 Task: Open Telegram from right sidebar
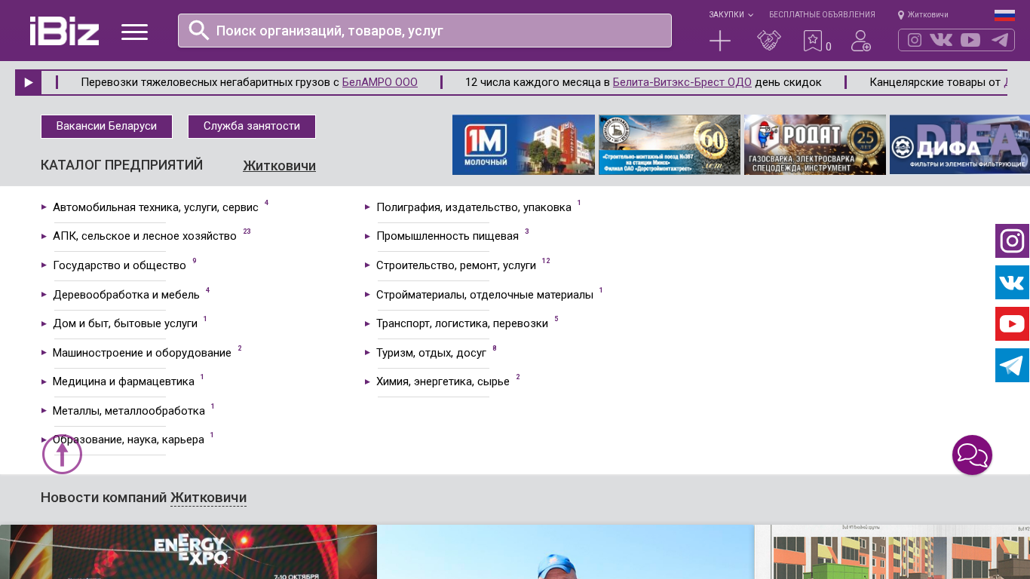point(1012,366)
